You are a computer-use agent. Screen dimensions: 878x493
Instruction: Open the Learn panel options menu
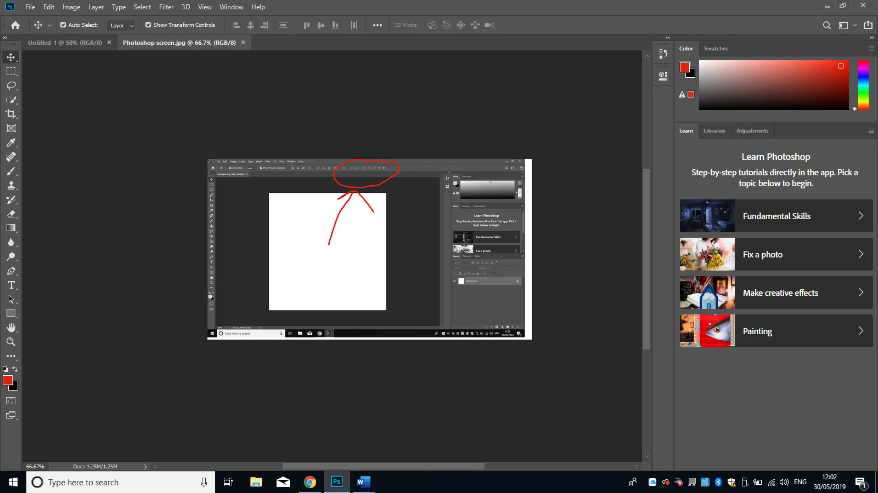pyautogui.click(x=871, y=131)
